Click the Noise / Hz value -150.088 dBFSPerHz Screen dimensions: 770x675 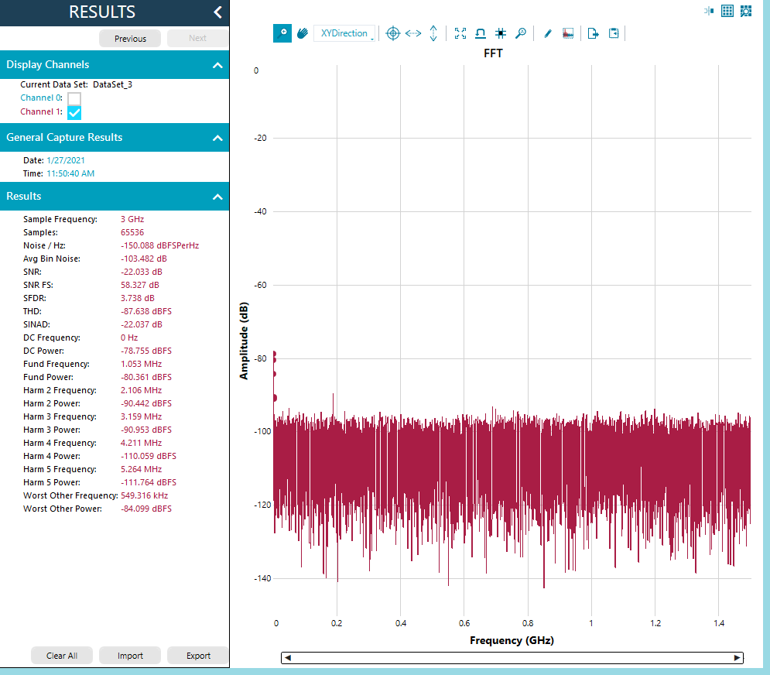click(x=160, y=245)
